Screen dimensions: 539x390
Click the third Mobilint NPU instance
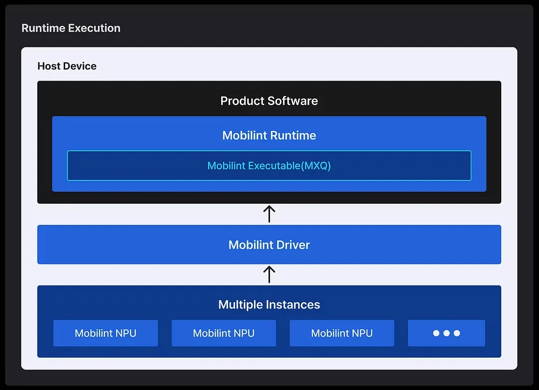(x=341, y=333)
